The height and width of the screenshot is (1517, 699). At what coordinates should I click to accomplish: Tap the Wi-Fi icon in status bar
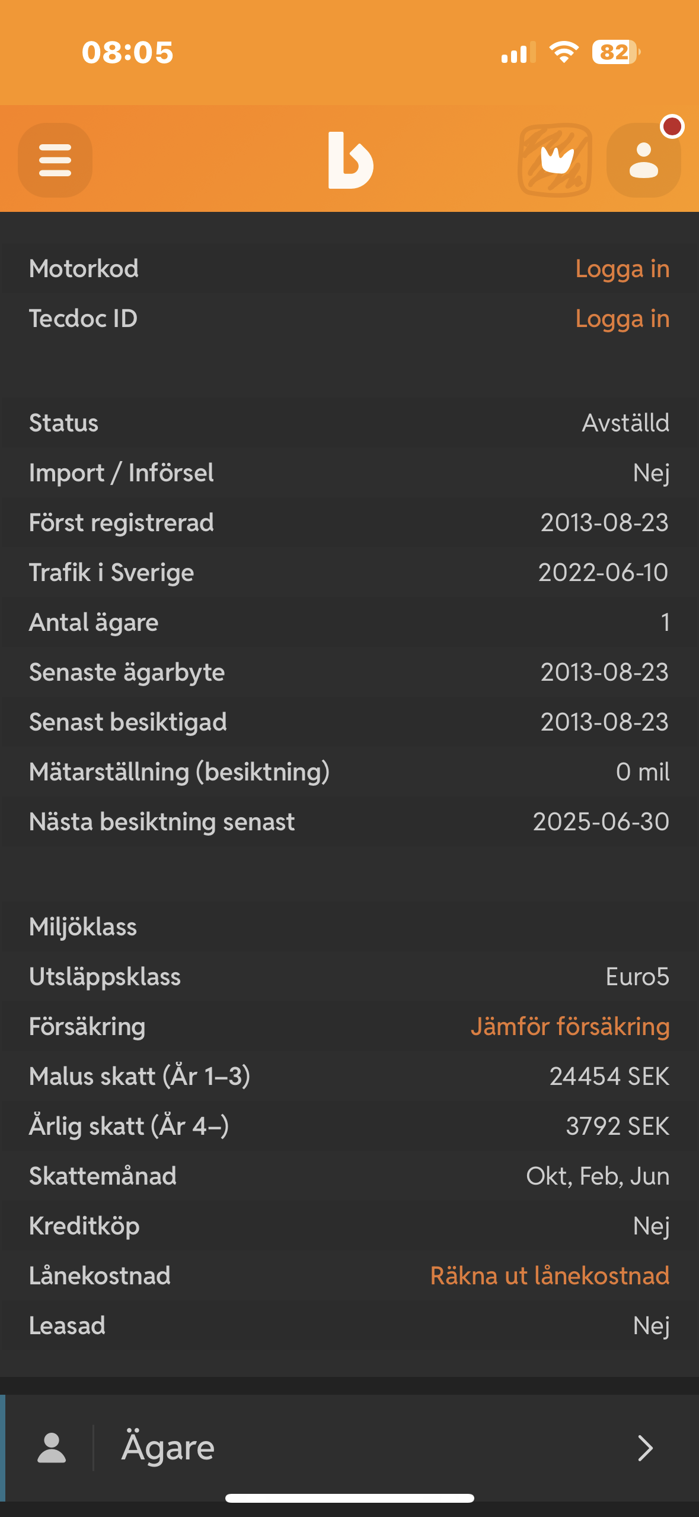pos(564,52)
